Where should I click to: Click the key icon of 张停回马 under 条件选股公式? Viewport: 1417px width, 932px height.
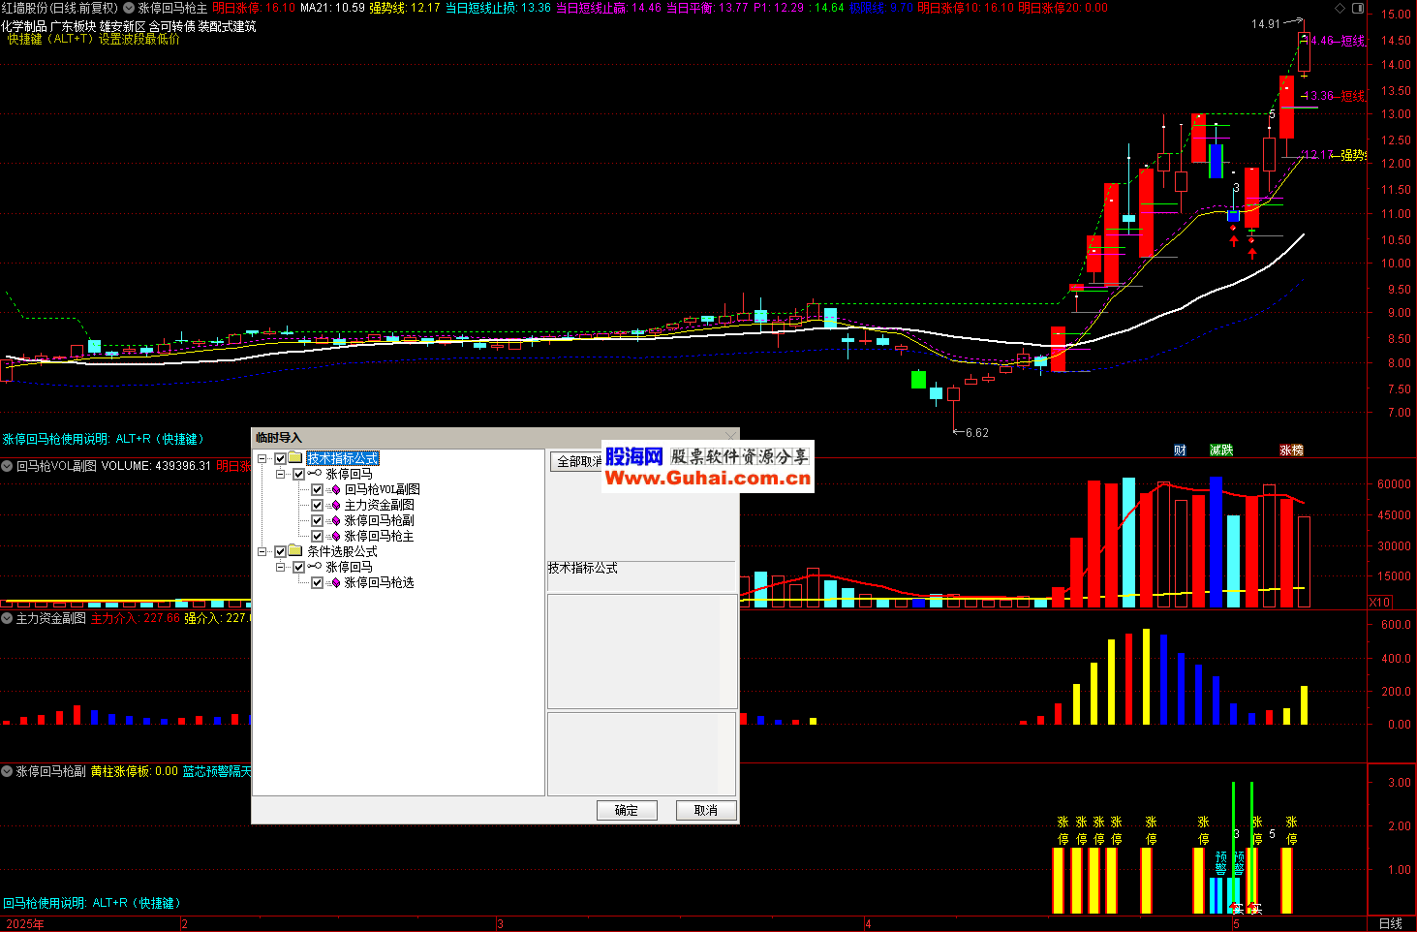pos(315,567)
